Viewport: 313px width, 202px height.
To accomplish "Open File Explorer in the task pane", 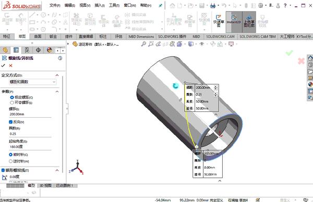I will 310,71.
